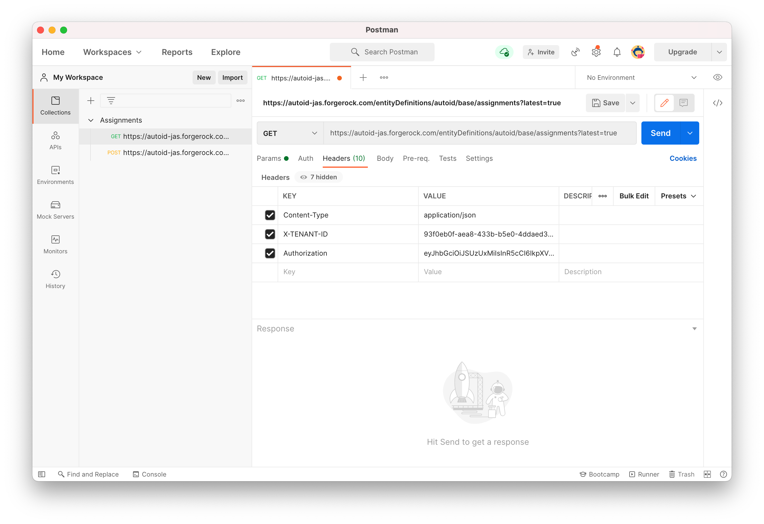The width and height of the screenshot is (764, 524).
Task: Click the satellite capture requests icon
Action: (575, 52)
